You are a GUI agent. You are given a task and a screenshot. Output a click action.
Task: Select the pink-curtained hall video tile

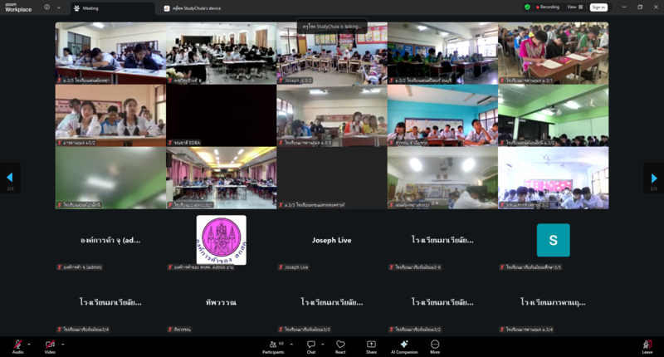click(221, 178)
